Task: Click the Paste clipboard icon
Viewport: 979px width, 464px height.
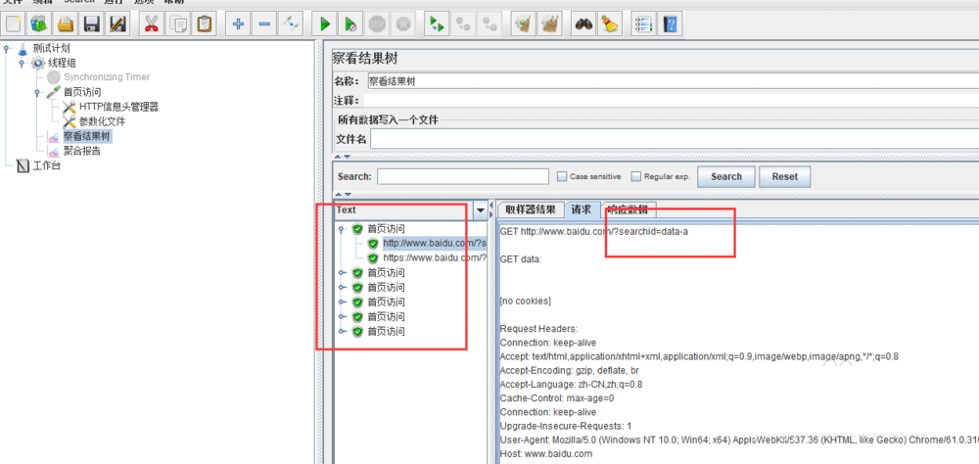Action: [205, 23]
